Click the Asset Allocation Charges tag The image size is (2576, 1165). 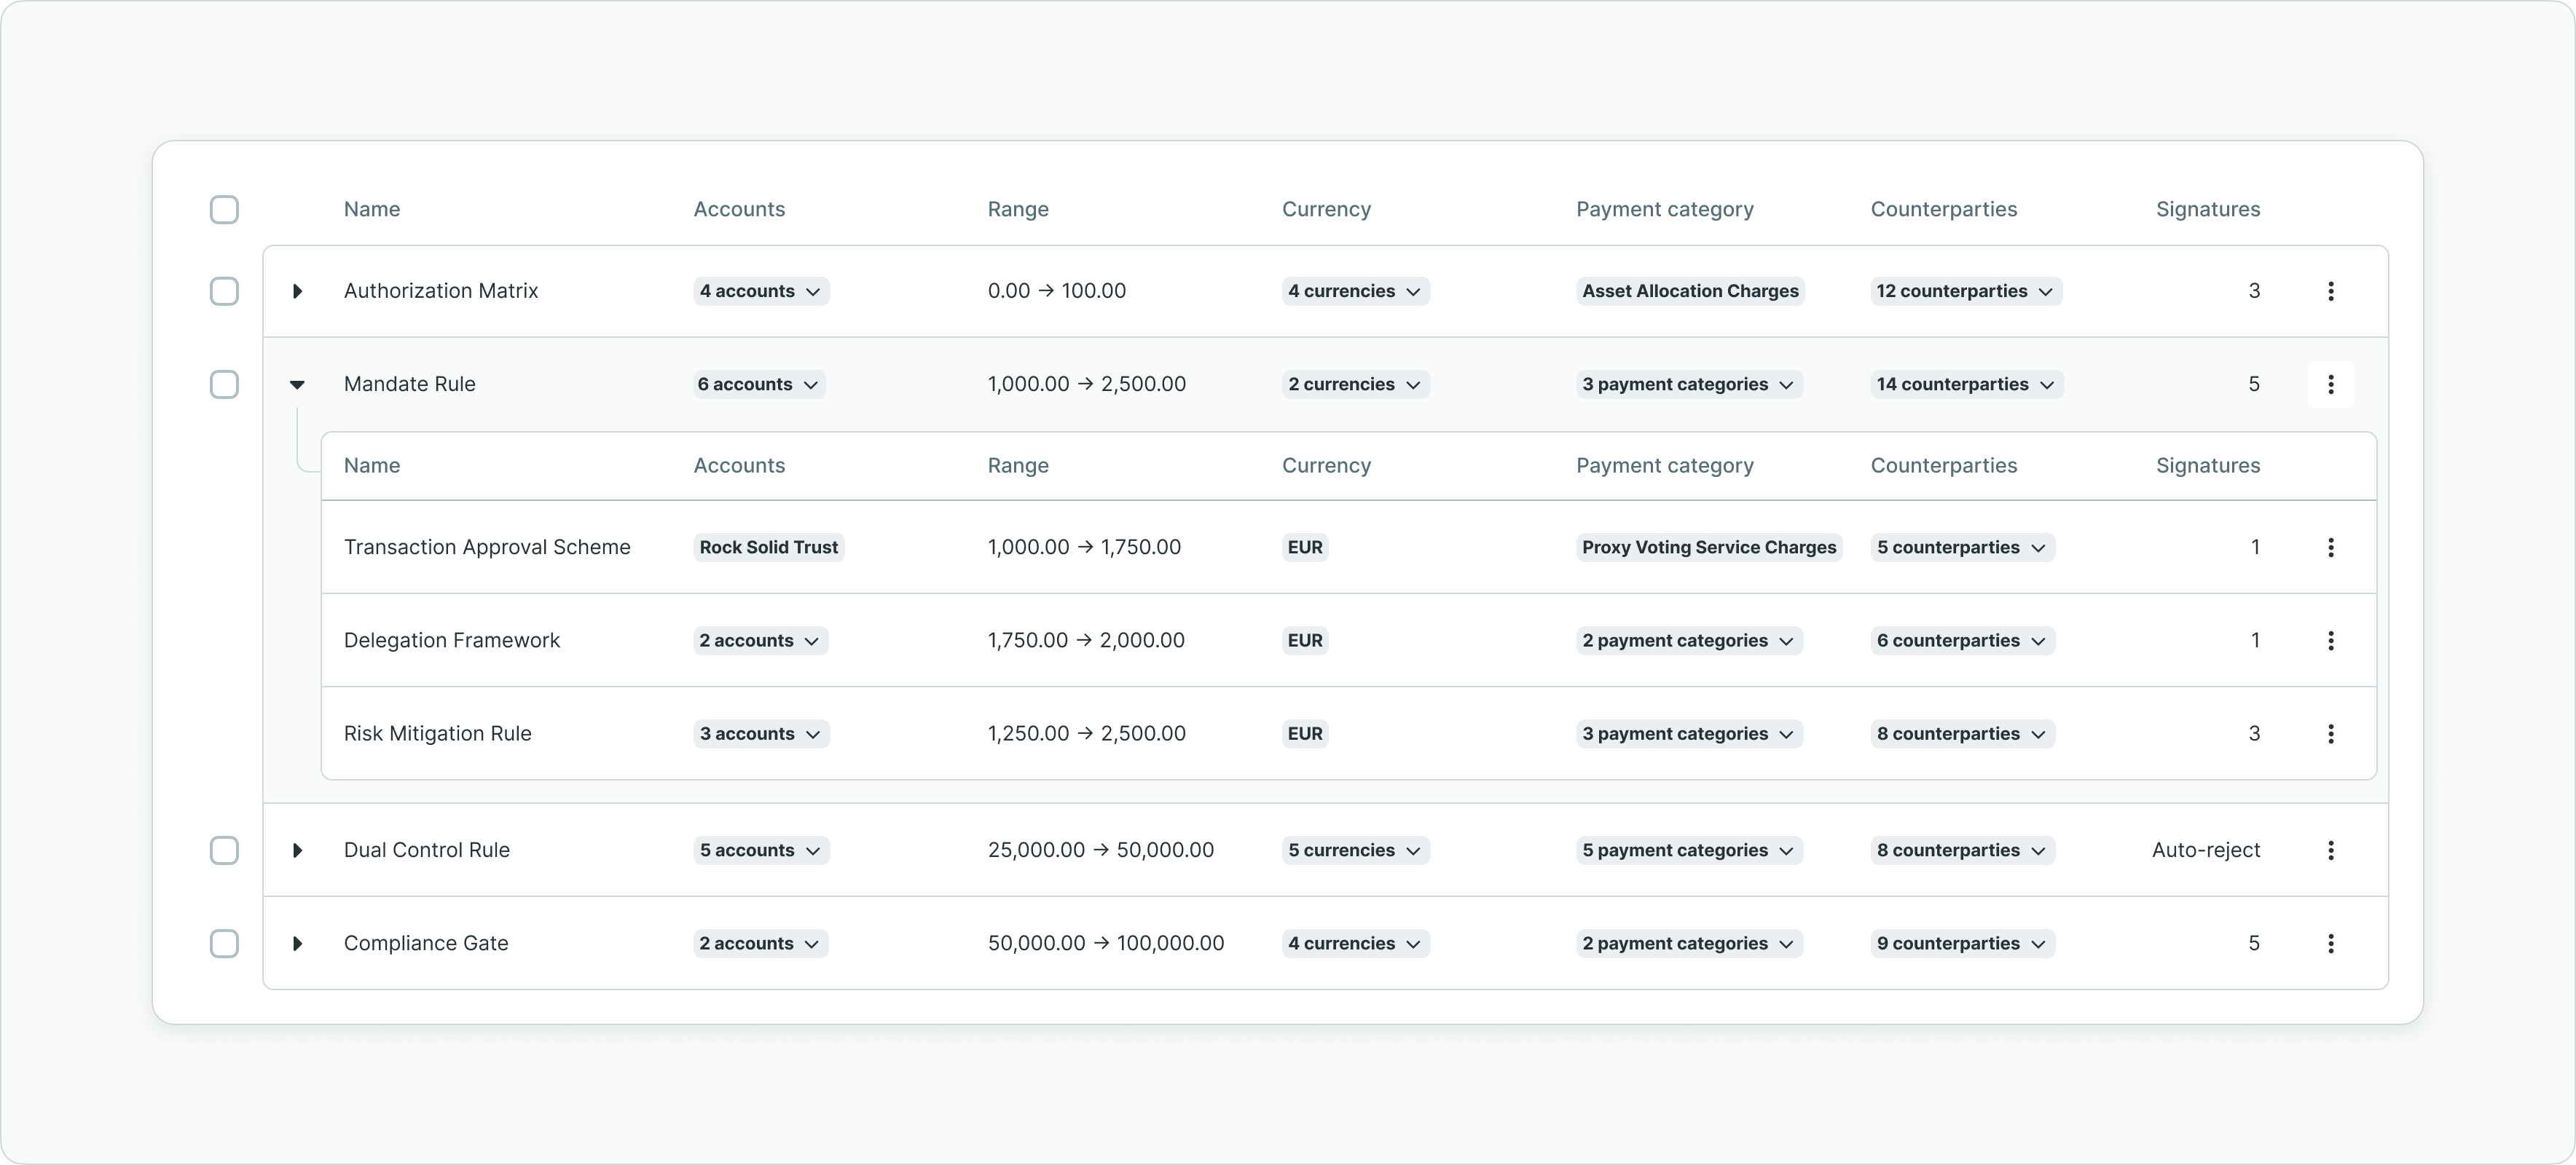click(x=1690, y=291)
